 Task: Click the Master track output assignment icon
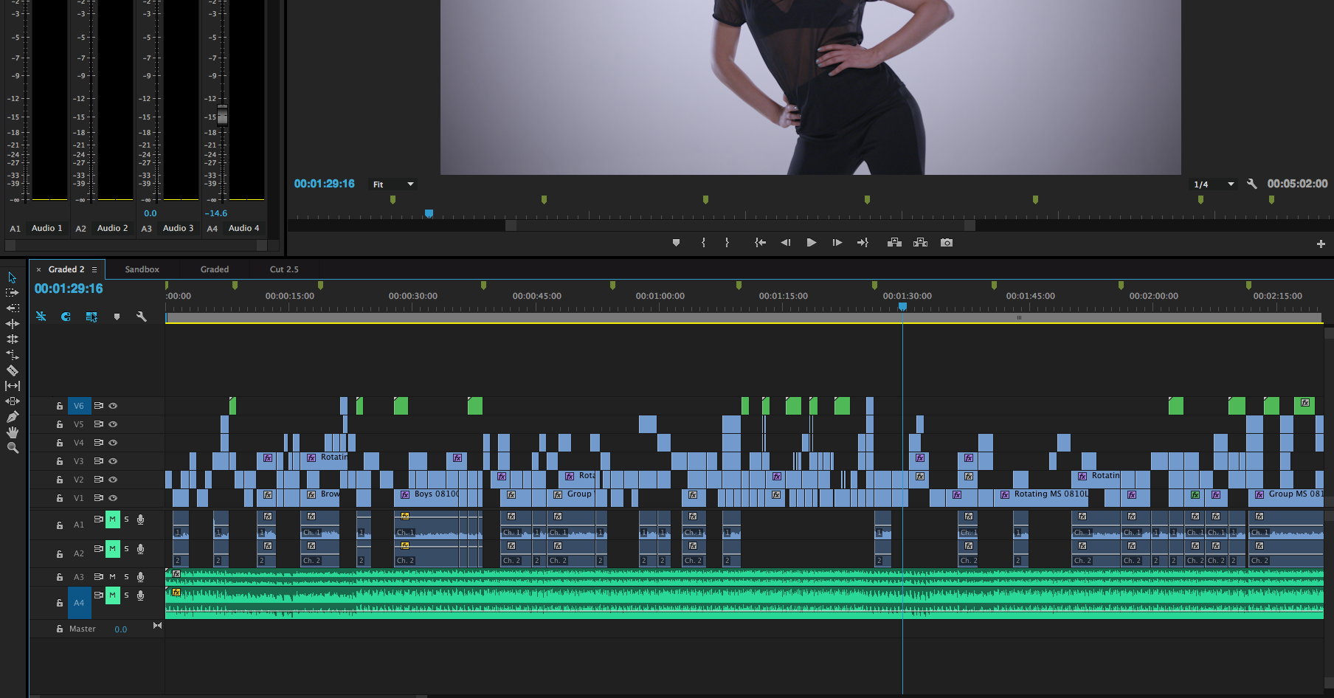[x=157, y=626]
